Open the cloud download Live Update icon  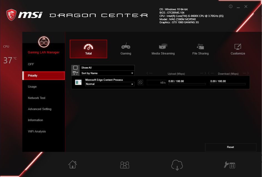tap(177, 165)
